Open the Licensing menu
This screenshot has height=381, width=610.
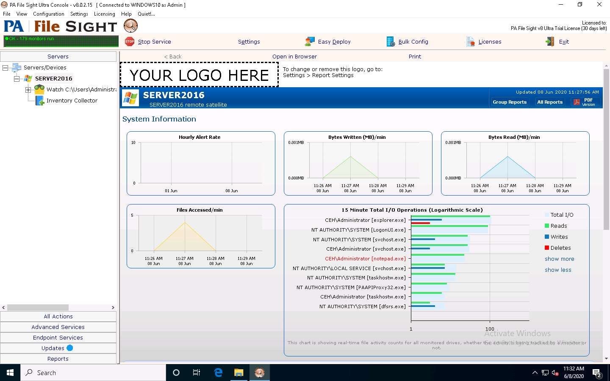pyautogui.click(x=105, y=14)
